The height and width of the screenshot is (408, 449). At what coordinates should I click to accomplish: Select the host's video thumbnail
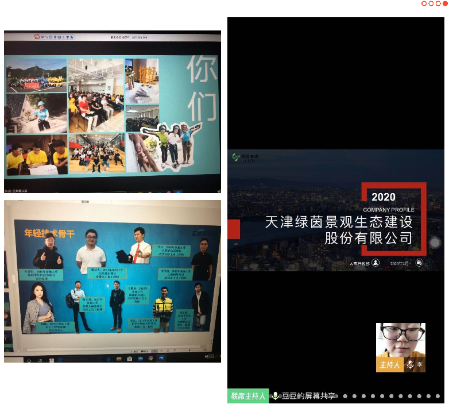point(400,341)
